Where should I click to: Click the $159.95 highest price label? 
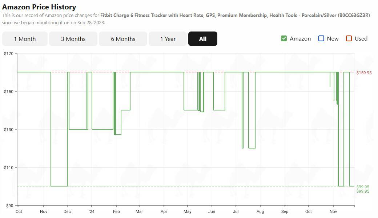364,73
